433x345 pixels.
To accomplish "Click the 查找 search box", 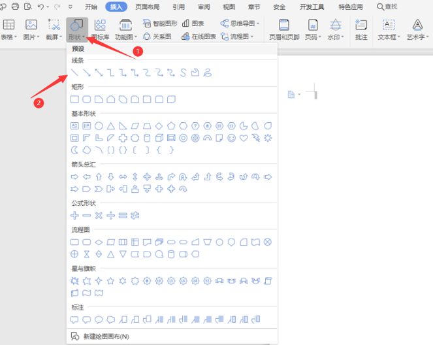I will (387, 7).
